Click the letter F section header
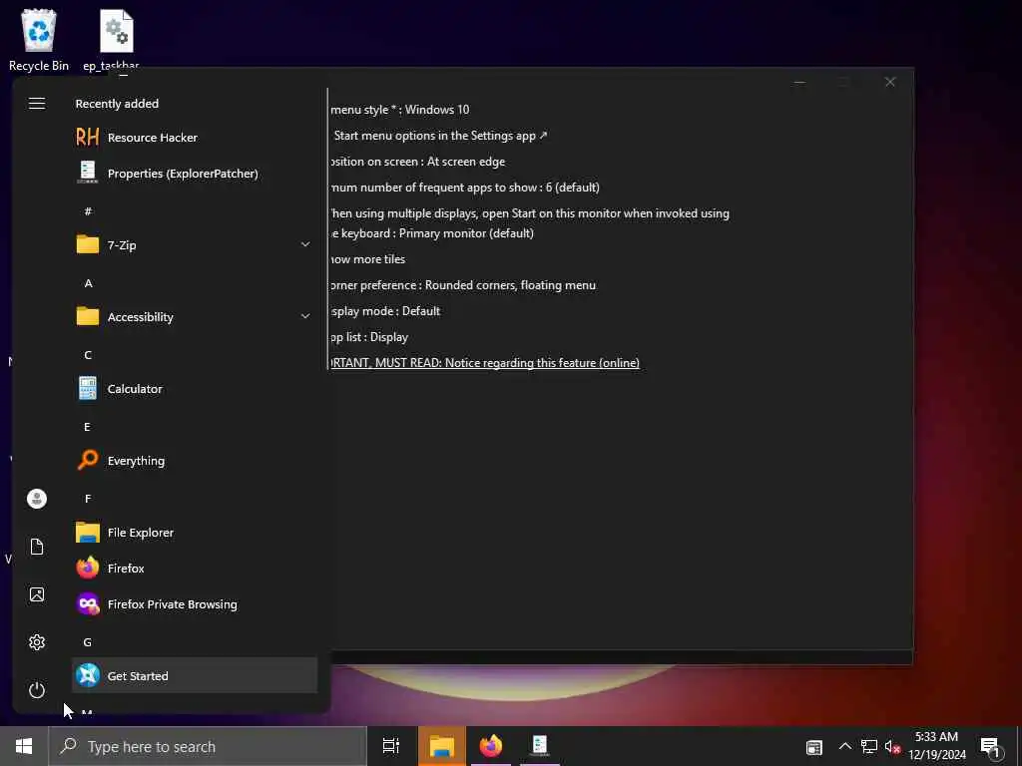This screenshot has width=1022, height=766. [x=88, y=499]
